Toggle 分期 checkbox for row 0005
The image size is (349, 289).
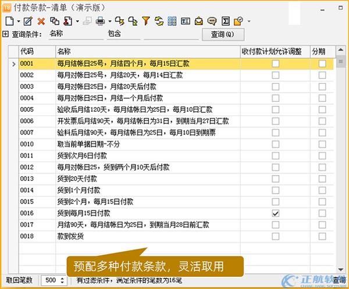click(x=322, y=109)
